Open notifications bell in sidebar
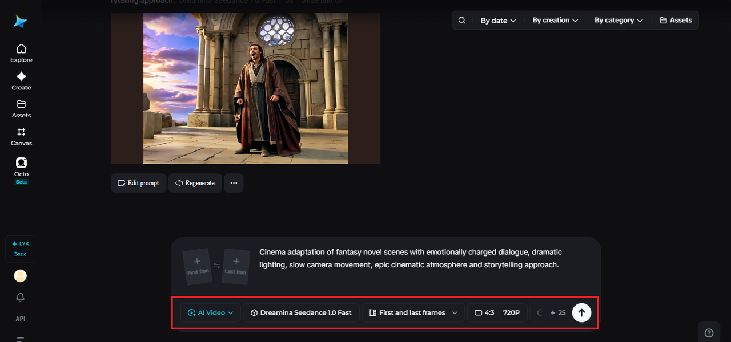 21,297
